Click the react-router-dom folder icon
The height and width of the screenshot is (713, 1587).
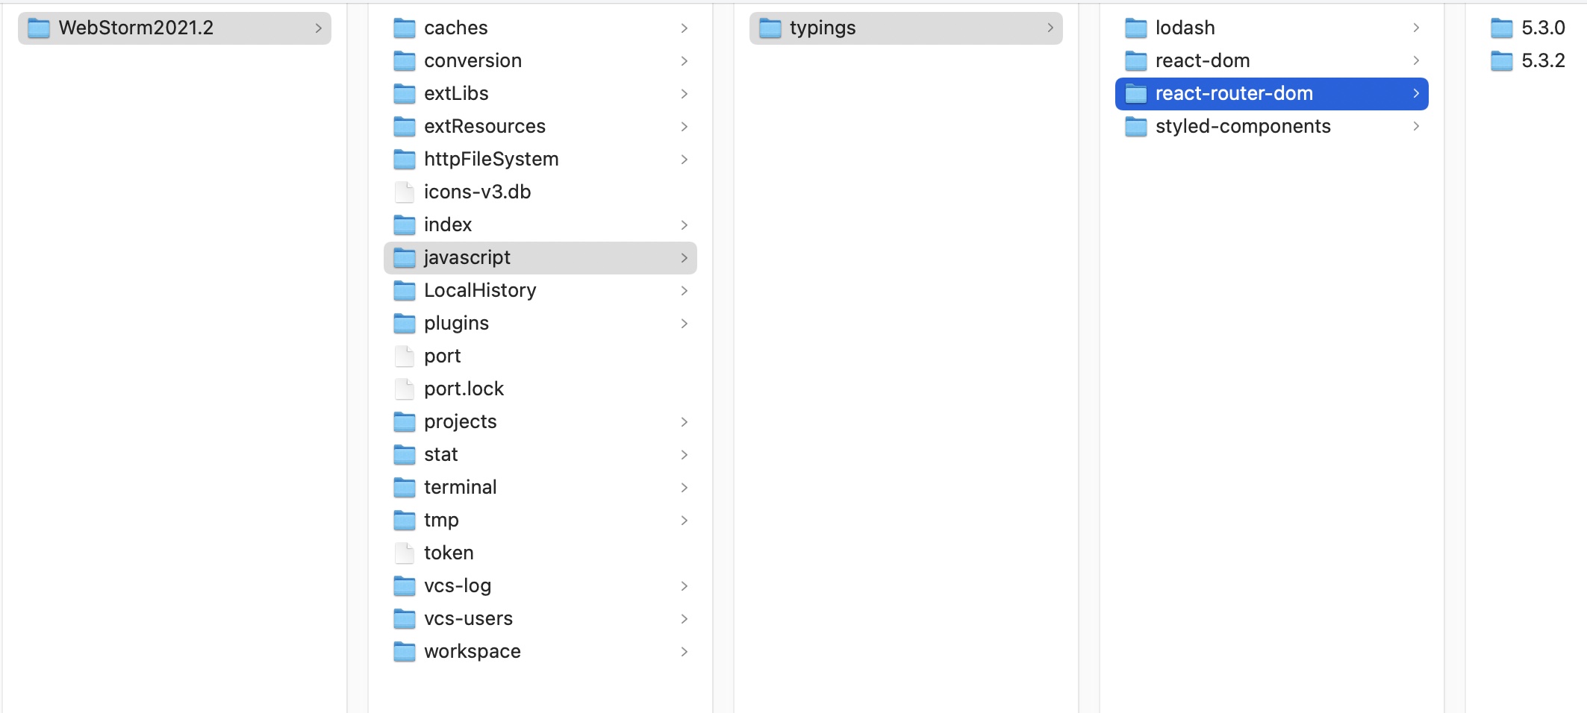coord(1136,94)
